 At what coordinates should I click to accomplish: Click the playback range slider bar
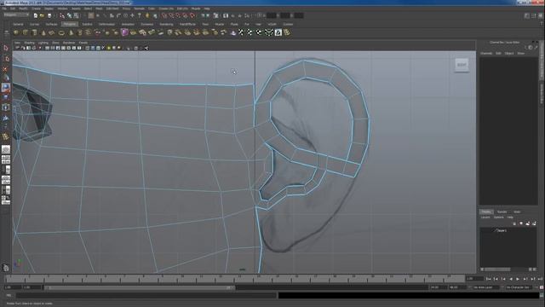tap(139, 287)
